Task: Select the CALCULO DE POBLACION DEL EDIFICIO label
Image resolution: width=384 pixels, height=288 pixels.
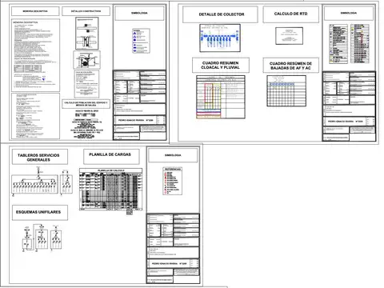Action: [86, 104]
